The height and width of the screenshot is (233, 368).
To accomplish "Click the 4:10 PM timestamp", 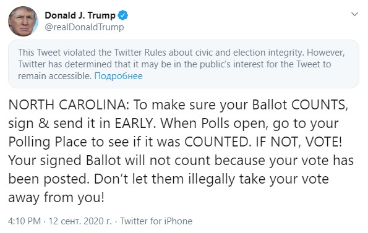I will (24, 221).
